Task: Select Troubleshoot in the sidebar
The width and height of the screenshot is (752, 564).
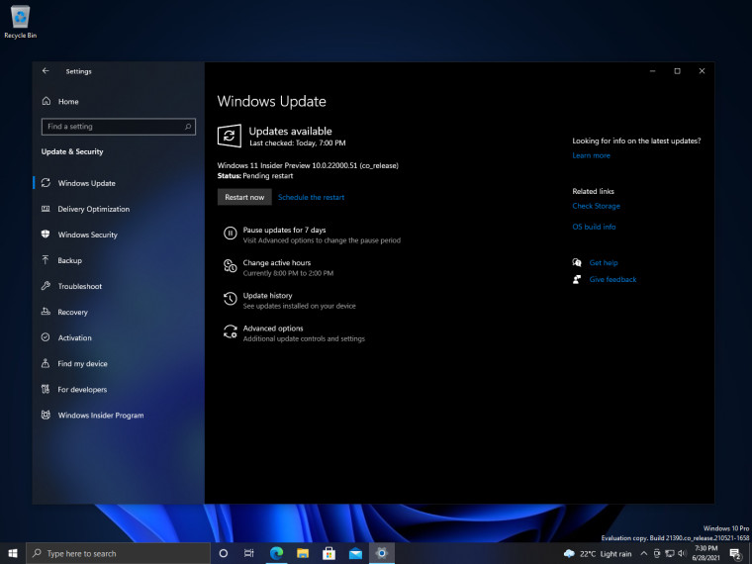Action: [x=79, y=286]
